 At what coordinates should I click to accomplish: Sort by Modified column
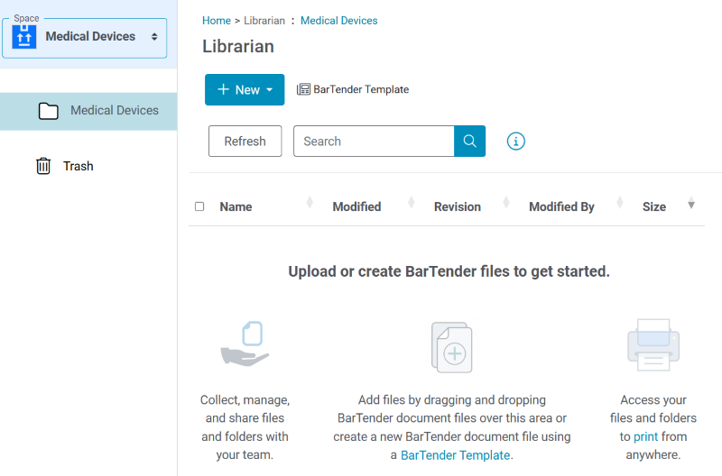(356, 207)
